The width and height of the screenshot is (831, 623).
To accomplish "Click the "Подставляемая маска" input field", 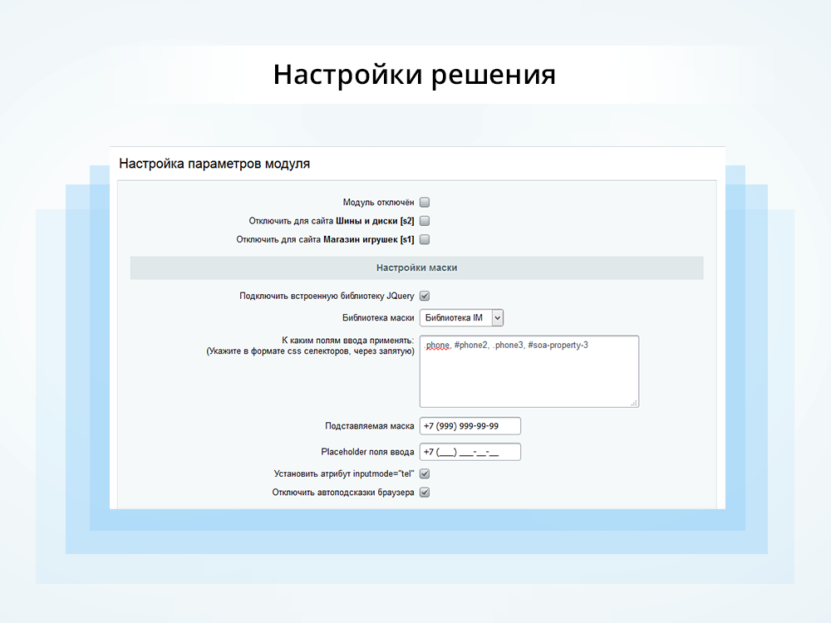I will tap(470, 425).
